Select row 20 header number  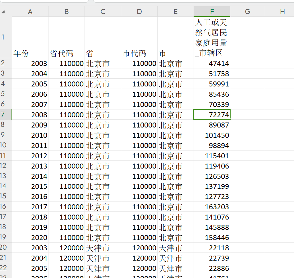pyautogui.click(x=3, y=248)
